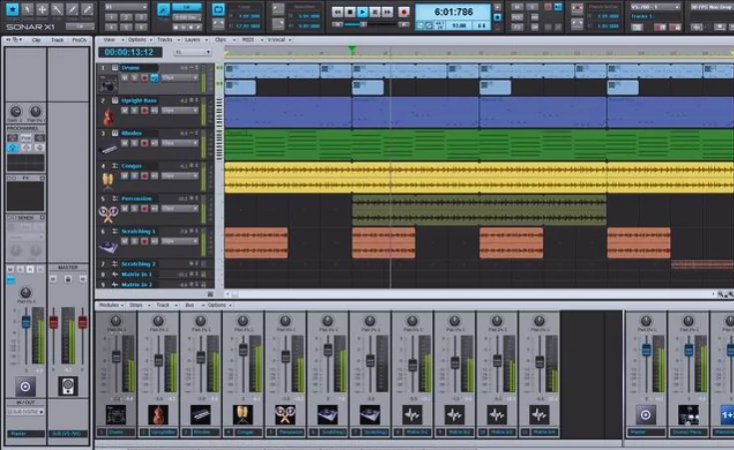Screen dimensions: 734x450
Task: Click the inspector Master speaker icon
Action: coord(68,386)
